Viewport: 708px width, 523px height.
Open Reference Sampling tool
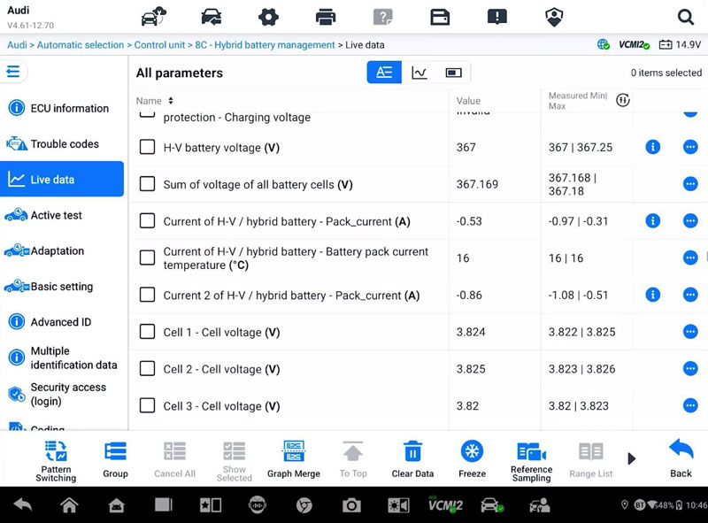(x=531, y=453)
